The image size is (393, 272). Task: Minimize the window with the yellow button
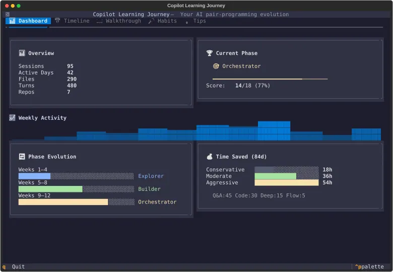coord(13,6)
